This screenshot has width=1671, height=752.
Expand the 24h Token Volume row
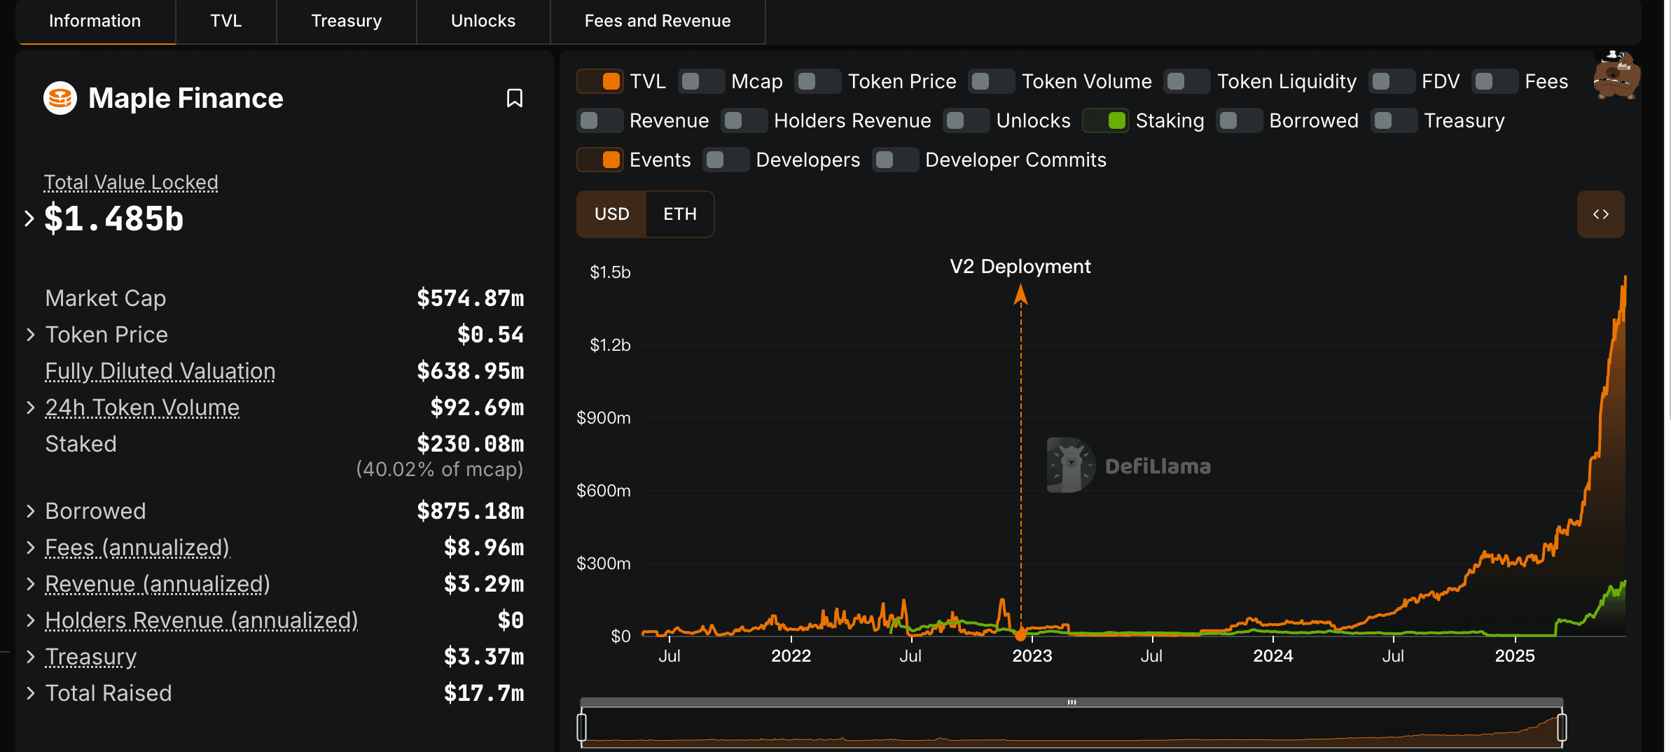pyautogui.click(x=31, y=408)
